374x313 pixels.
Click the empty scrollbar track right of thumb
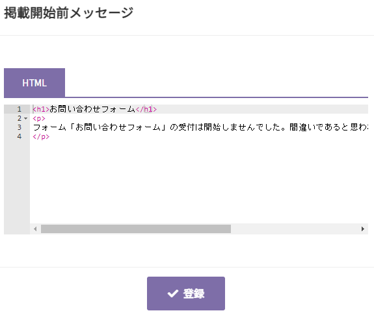coord(295,229)
